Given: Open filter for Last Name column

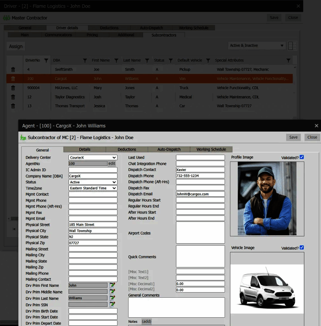Looking at the screenshot, I should (147, 60).
